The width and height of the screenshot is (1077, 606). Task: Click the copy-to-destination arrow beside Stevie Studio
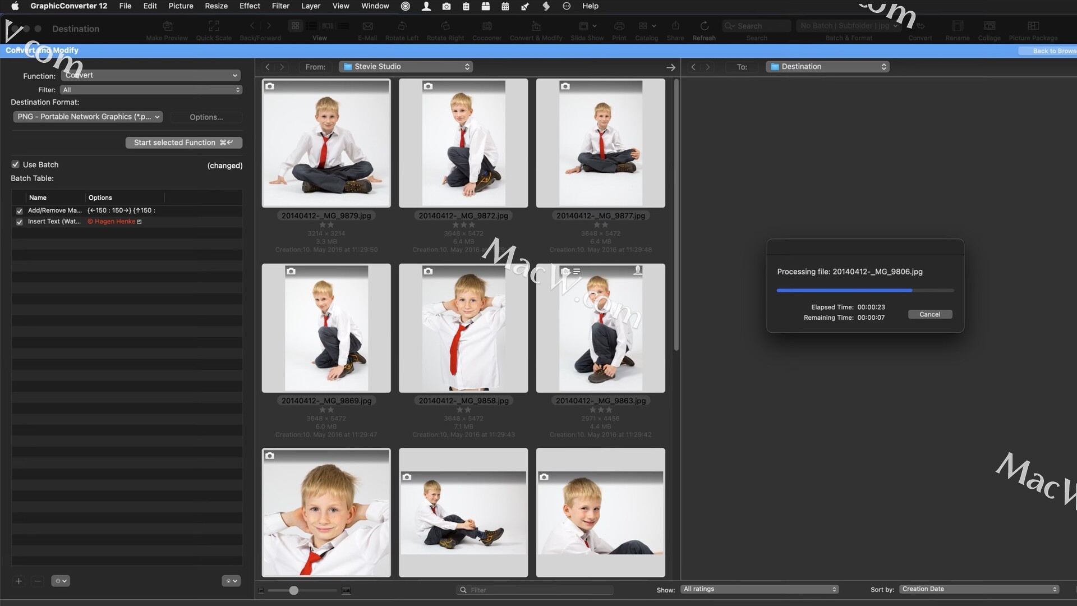click(670, 67)
